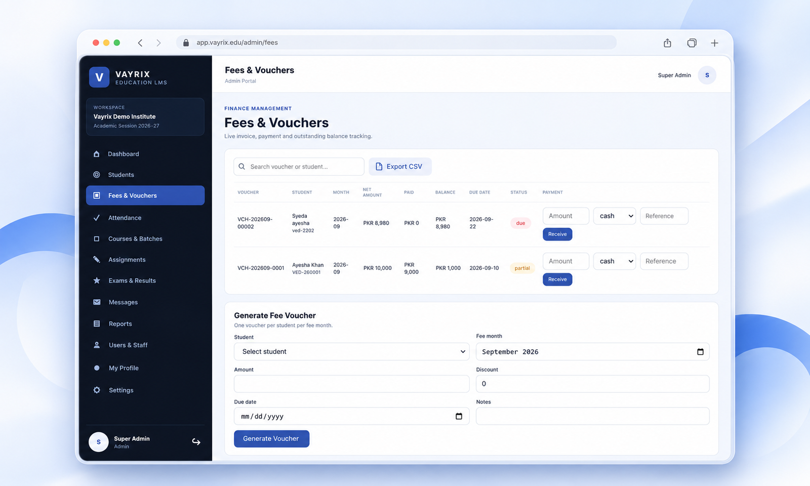Go to Students in the sidebar
Screen dimensions: 810x486
point(145,175)
